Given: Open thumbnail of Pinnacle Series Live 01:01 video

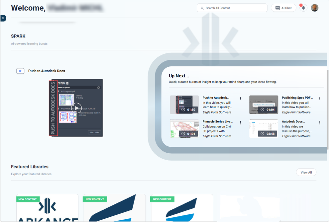Looking at the screenshot, I should pyautogui.click(x=184, y=128).
